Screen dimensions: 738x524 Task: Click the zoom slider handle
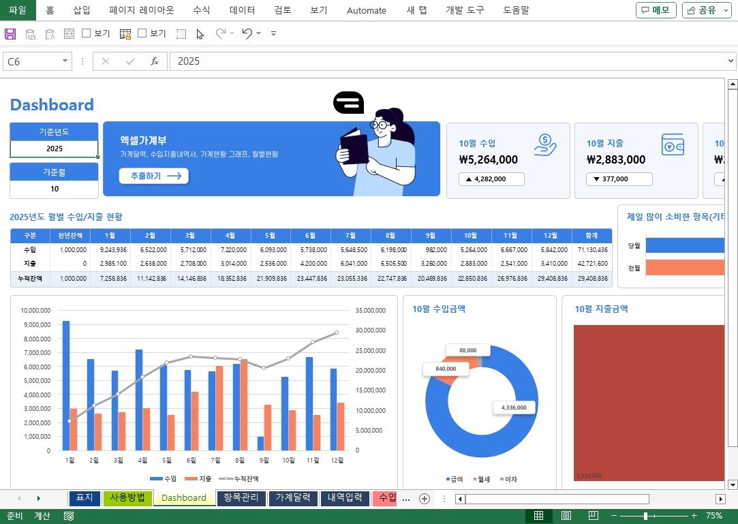tap(645, 516)
